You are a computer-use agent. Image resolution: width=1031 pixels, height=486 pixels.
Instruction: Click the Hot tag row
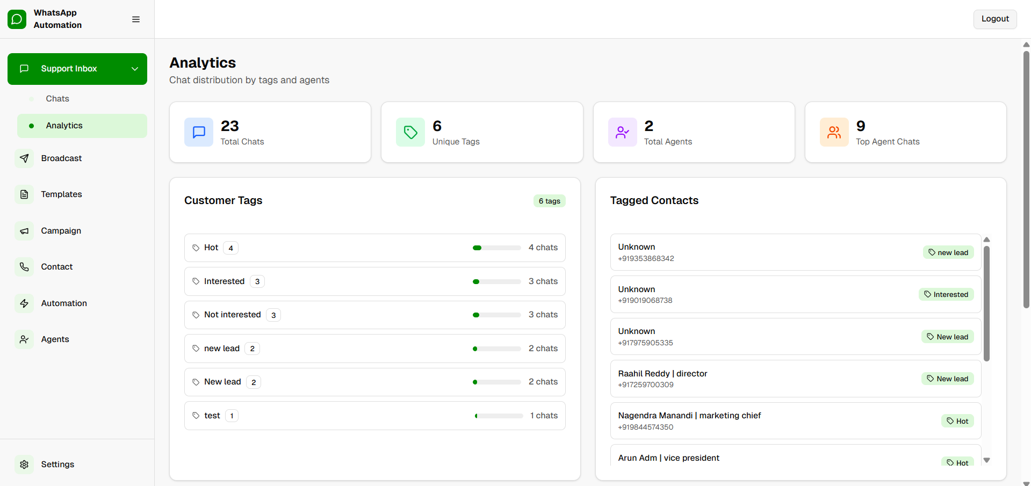[x=374, y=248]
